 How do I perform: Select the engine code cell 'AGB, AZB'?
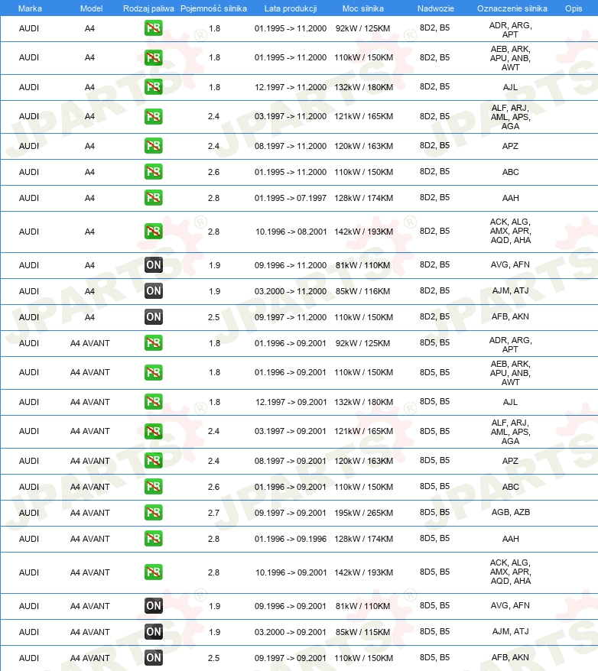coord(511,512)
